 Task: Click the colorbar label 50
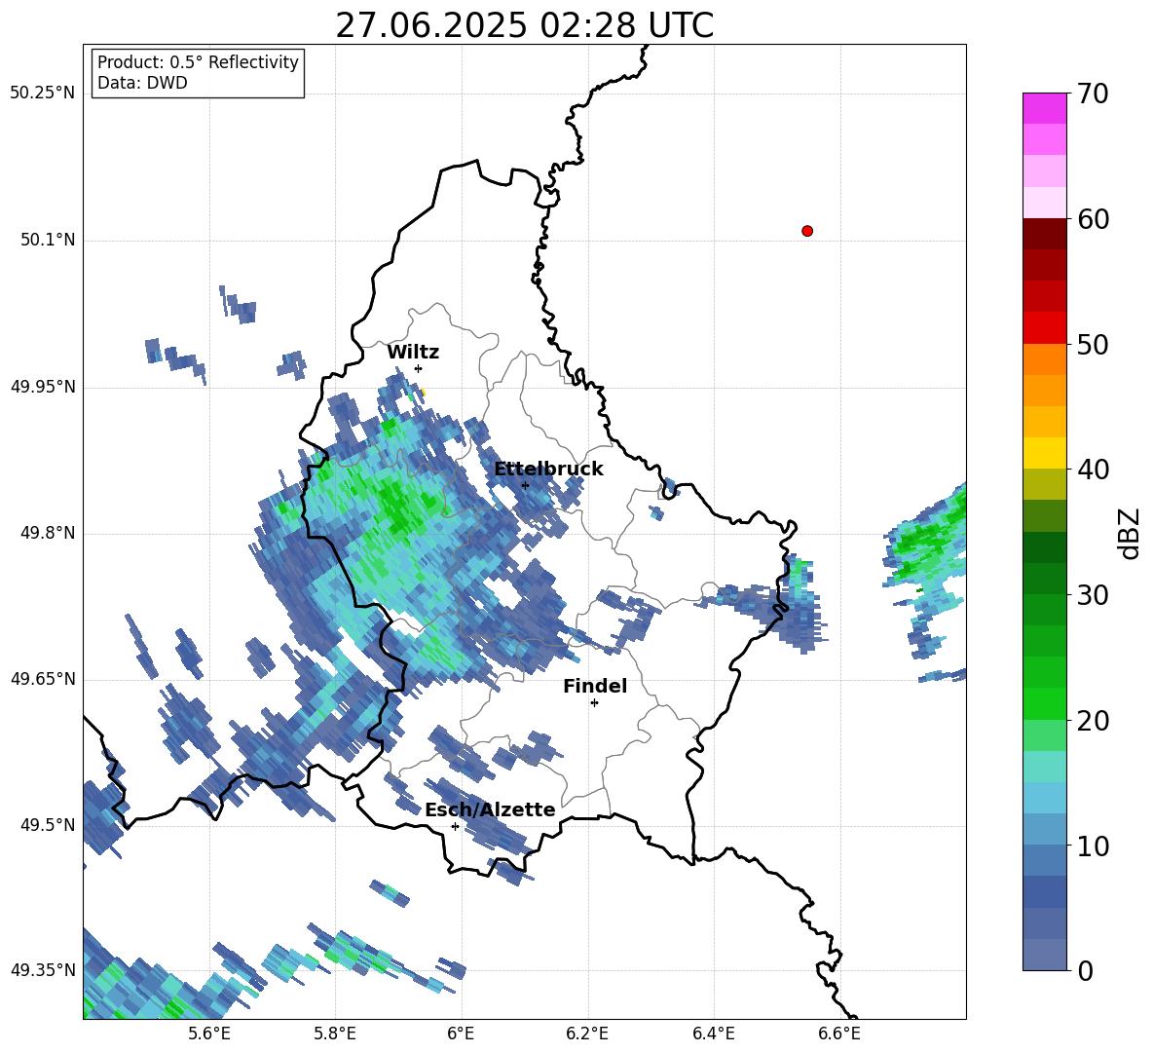point(1093,345)
